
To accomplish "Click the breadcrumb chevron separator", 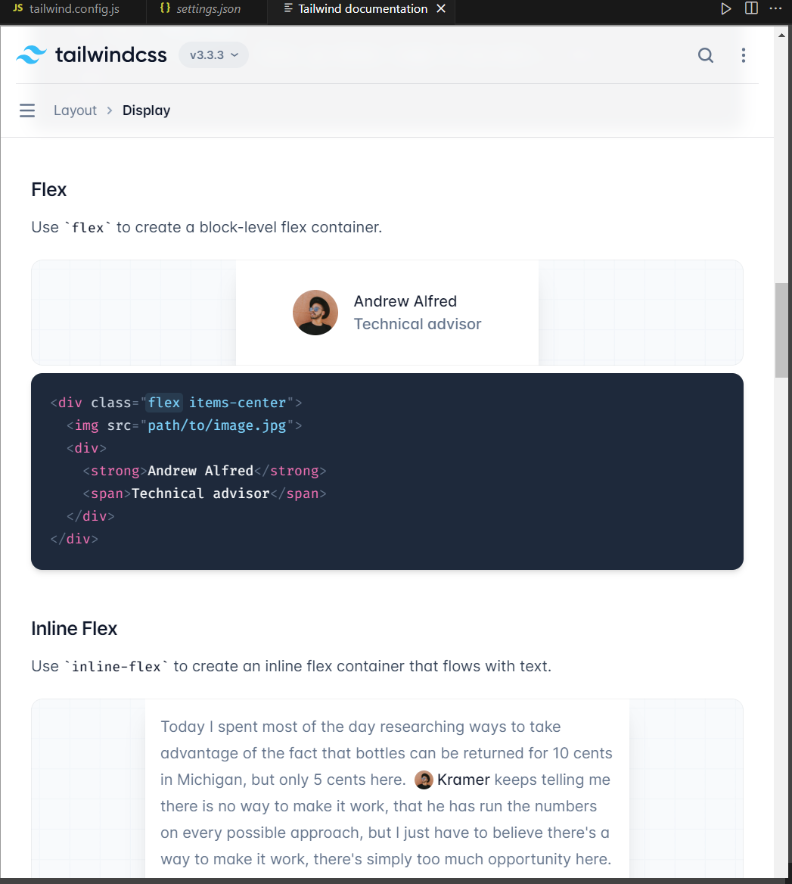I will click(110, 110).
